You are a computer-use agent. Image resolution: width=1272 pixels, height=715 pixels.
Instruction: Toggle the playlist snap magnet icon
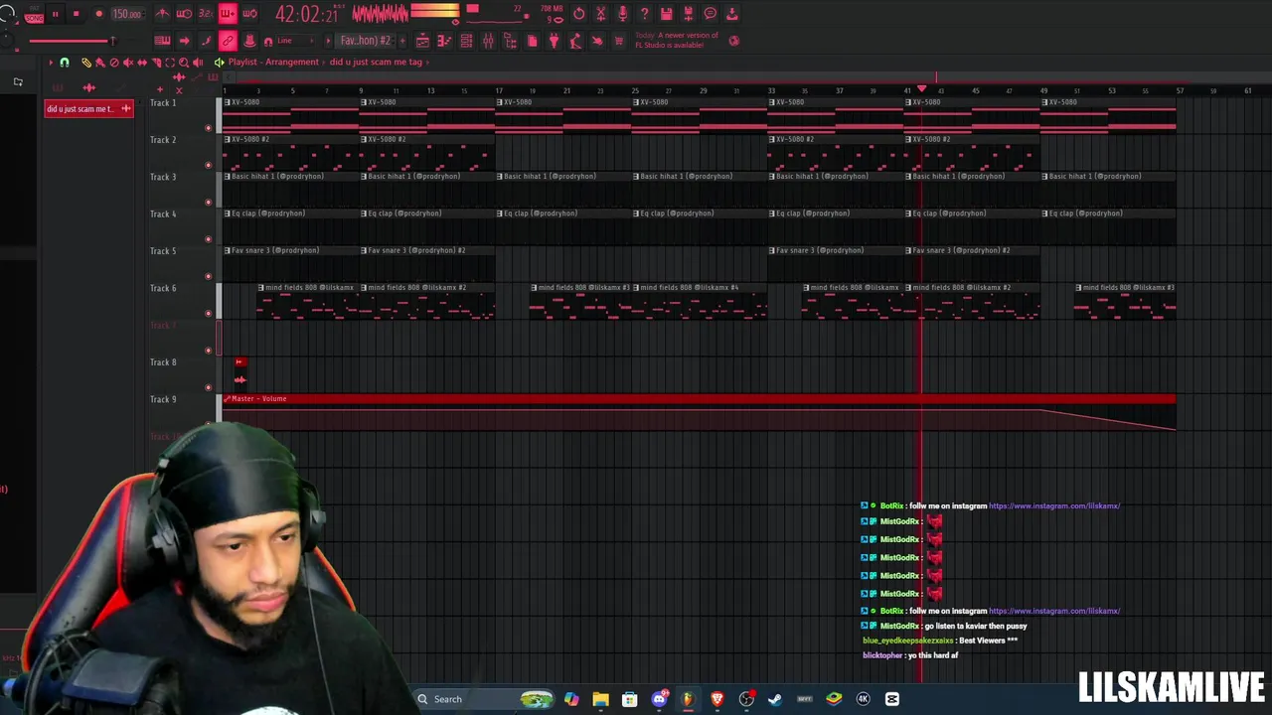coord(65,62)
